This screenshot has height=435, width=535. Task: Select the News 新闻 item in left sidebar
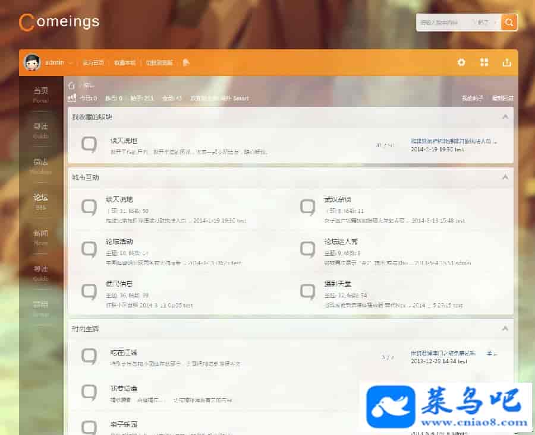(x=40, y=237)
